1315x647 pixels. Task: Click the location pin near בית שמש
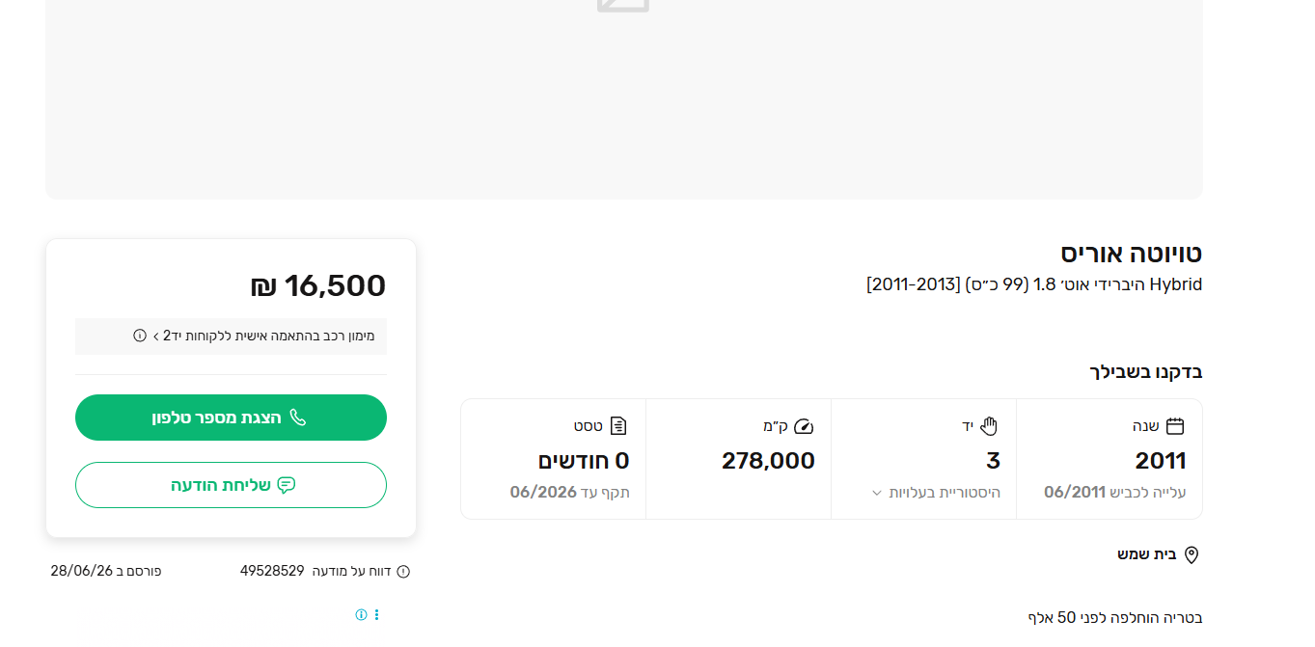click(x=1192, y=555)
